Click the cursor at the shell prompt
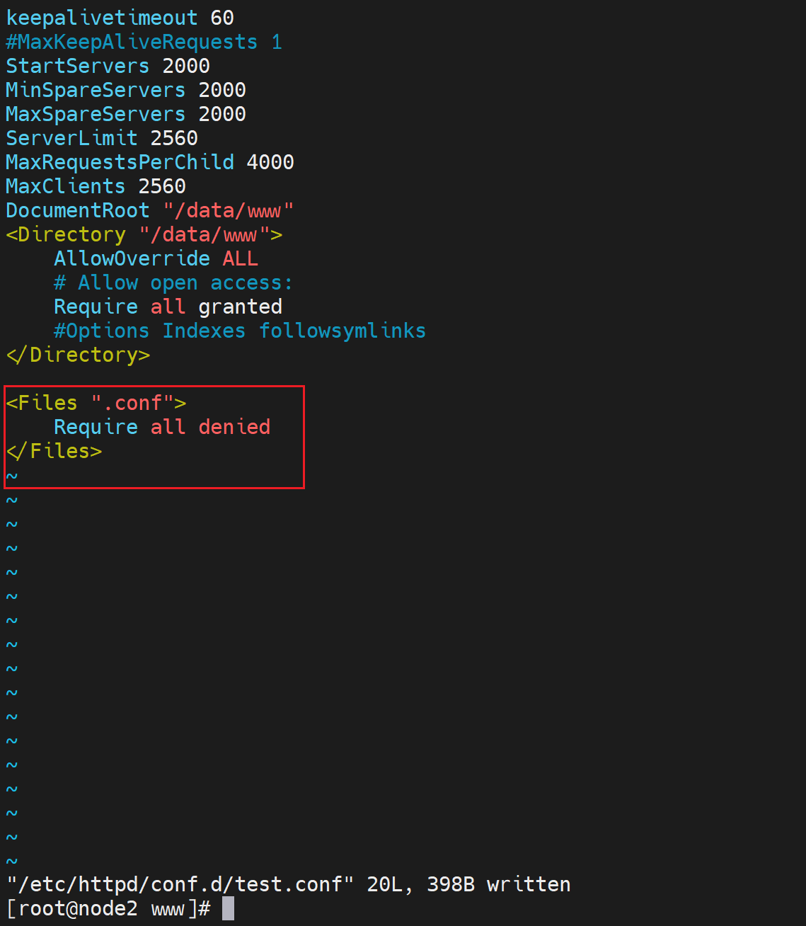Viewport: 806px width, 926px height. point(228,908)
